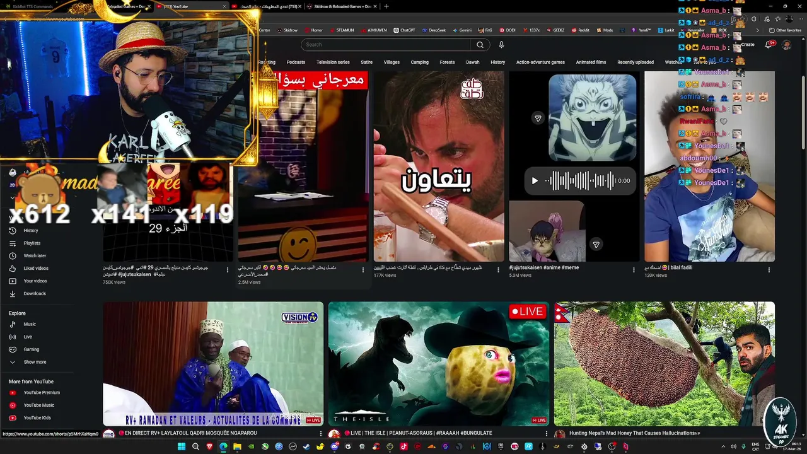This screenshot has width=807, height=454.
Task: Open YouTube Music link
Action: pos(39,405)
